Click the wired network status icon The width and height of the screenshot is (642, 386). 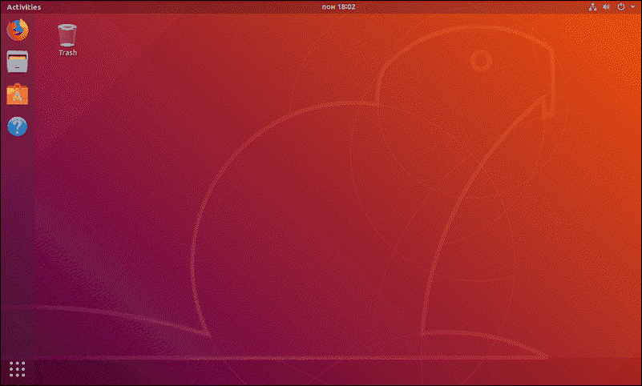(x=593, y=6)
